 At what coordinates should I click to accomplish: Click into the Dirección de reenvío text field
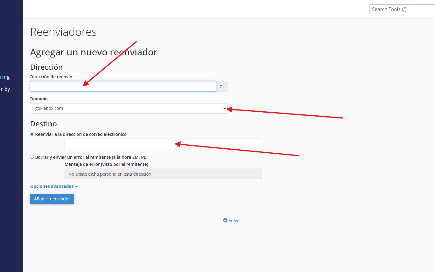point(123,86)
